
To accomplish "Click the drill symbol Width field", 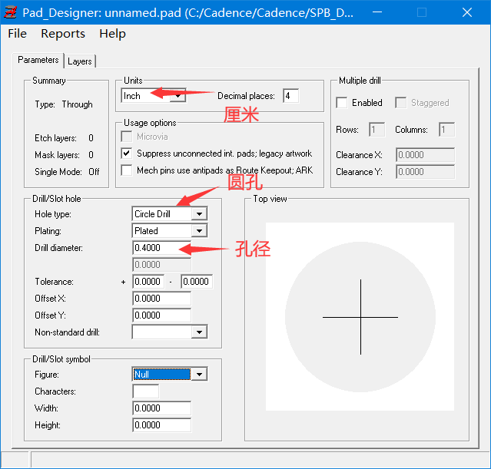I will (161, 408).
